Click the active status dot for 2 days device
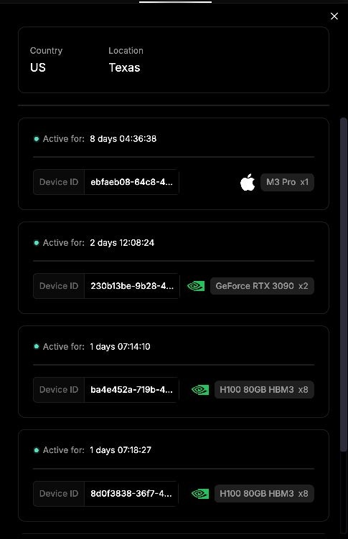 point(36,243)
